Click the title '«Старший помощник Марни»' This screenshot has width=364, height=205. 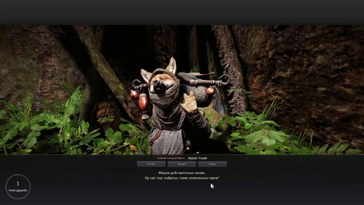(171, 158)
